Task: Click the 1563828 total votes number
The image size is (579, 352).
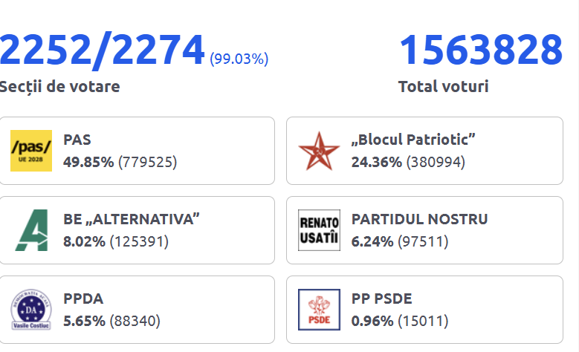Action: [481, 50]
